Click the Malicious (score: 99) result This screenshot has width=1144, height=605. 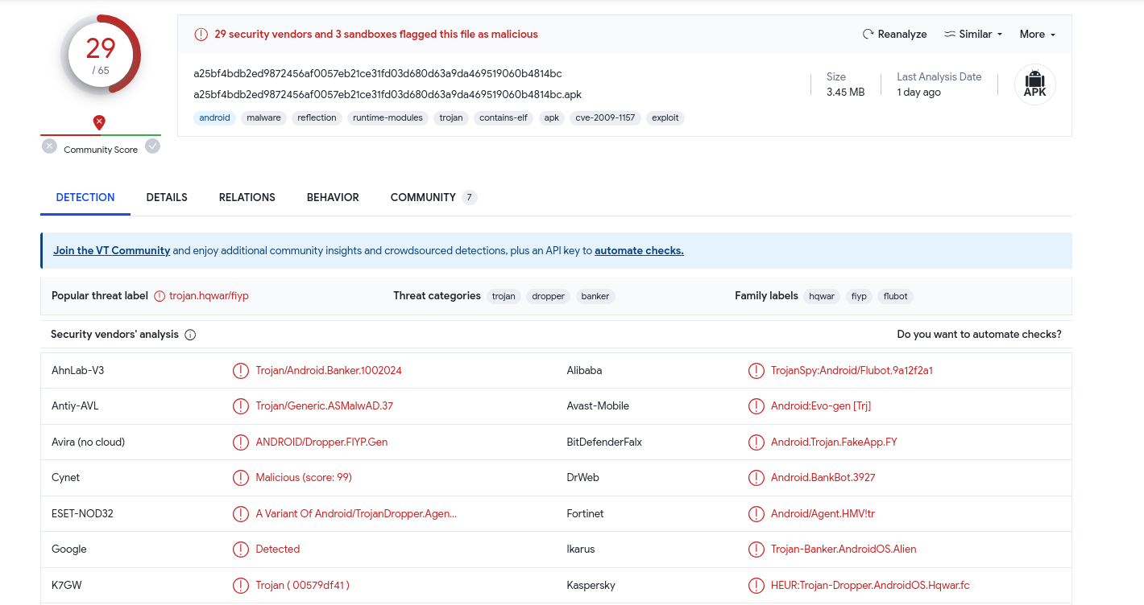tap(304, 478)
